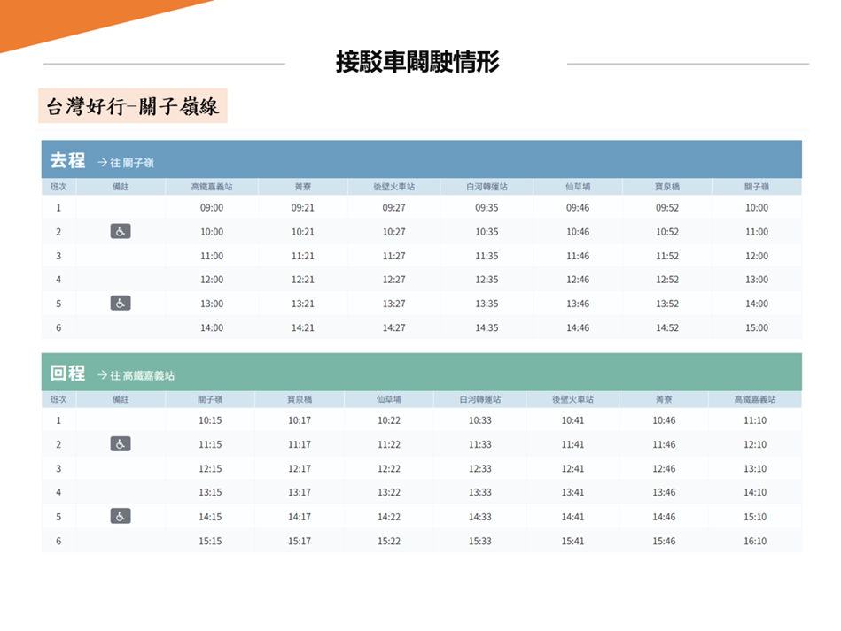This screenshot has width=841, height=631.
Task: Click wheelchair icon in outbound trip 2 row
Action: [x=121, y=232]
